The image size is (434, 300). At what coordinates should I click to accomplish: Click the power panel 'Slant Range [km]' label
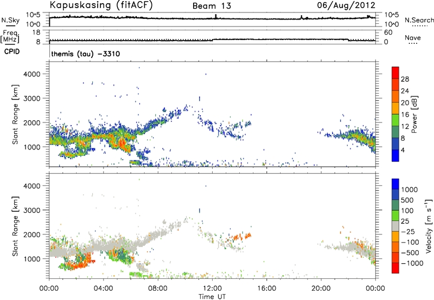click(x=15, y=114)
